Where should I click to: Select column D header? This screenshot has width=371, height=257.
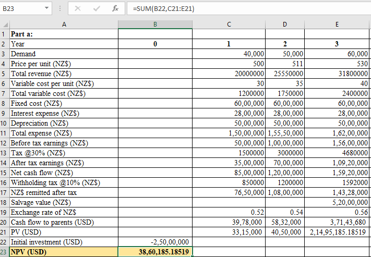pyautogui.click(x=284, y=24)
